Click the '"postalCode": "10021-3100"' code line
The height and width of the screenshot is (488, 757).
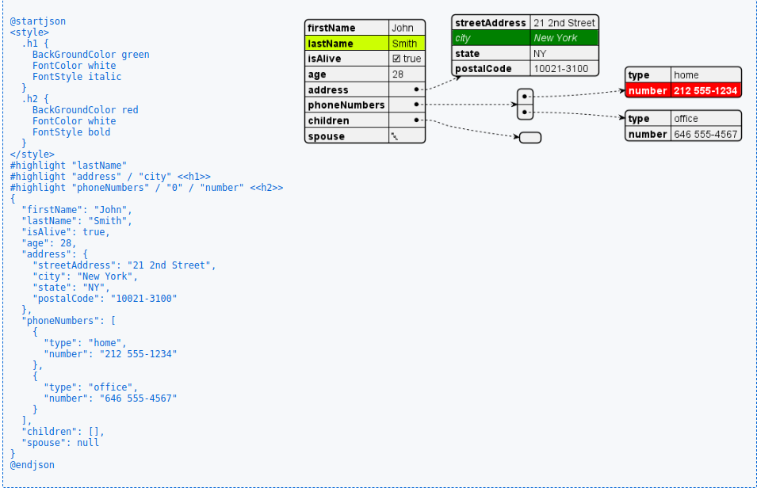(105, 299)
